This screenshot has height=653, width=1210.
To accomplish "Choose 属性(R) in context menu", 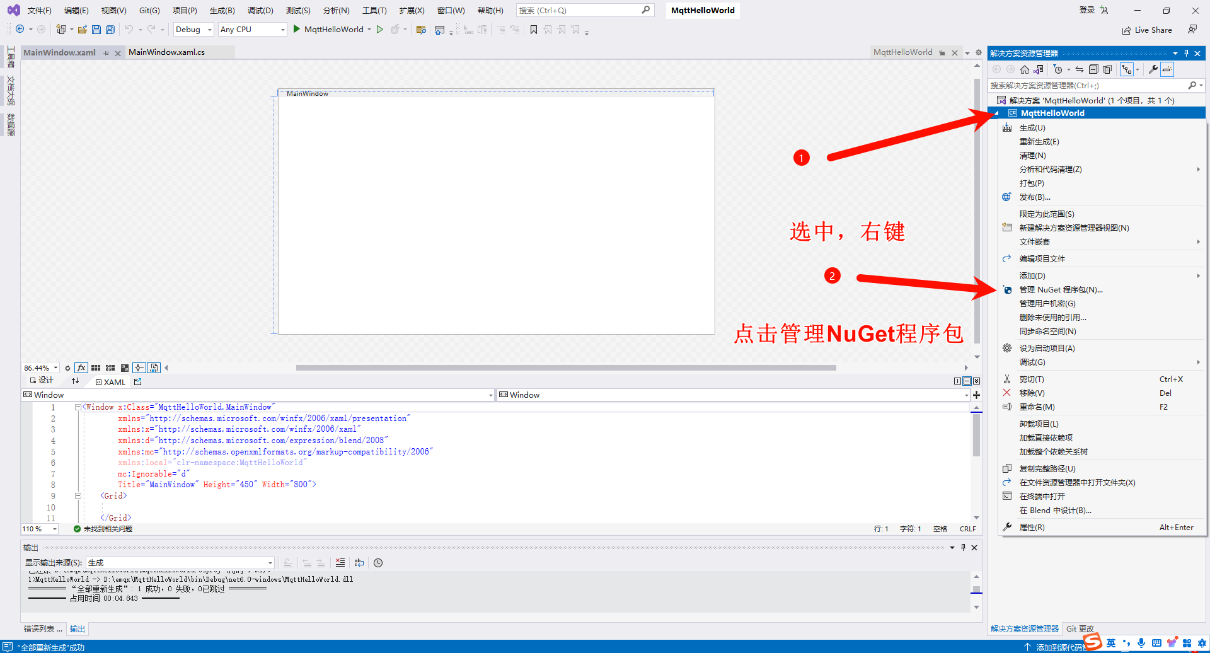I will tap(1032, 528).
